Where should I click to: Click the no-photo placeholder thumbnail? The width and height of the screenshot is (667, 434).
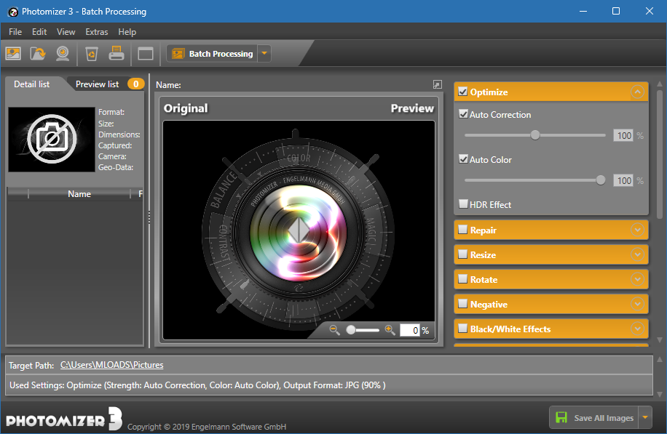(x=52, y=140)
